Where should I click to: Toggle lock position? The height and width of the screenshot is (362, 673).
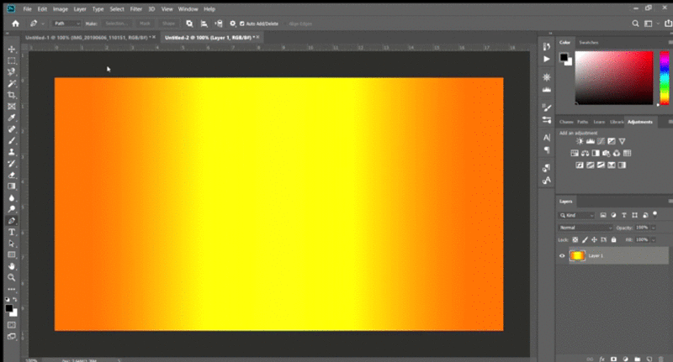pyautogui.click(x=594, y=240)
